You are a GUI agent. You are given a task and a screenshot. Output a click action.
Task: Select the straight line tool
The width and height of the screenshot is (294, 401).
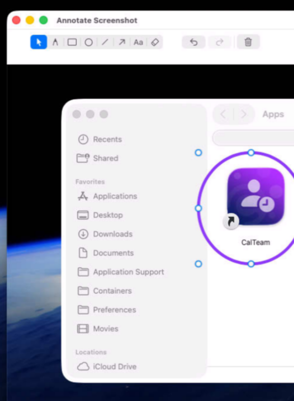click(105, 42)
